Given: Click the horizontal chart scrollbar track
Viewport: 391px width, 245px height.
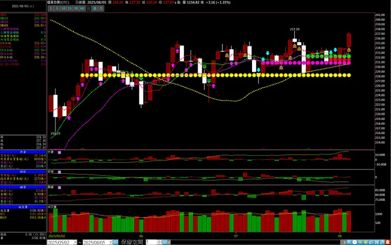Looking at the screenshot, I should click(256, 242).
